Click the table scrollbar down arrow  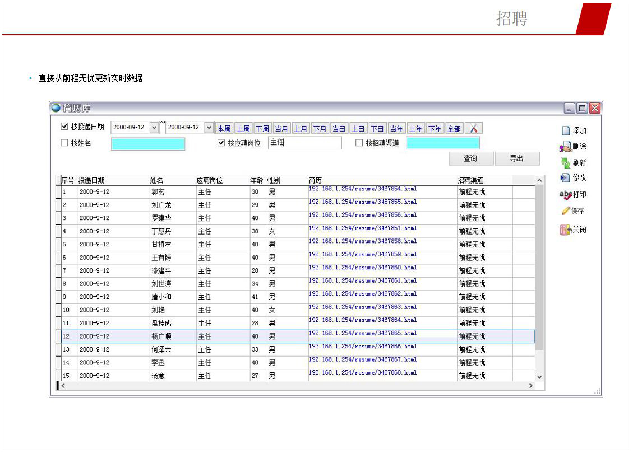pos(539,377)
